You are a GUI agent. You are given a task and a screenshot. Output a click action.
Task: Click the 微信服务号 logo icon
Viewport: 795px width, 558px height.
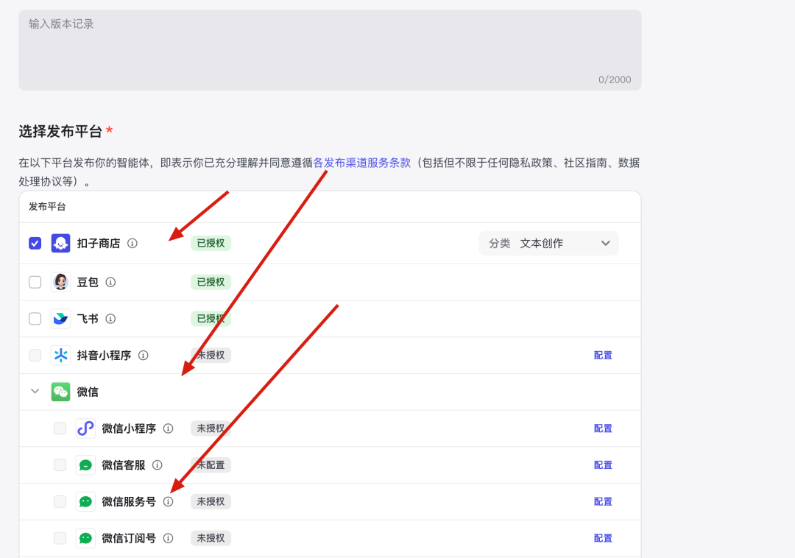85,501
